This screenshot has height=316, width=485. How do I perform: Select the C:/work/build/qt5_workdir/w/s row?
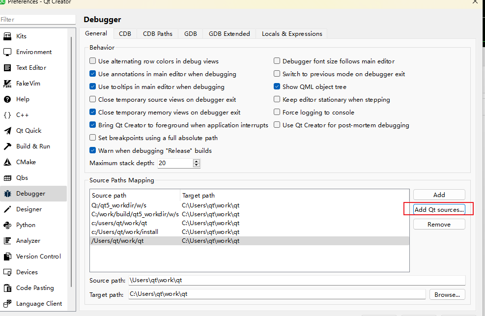[x=249, y=214]
